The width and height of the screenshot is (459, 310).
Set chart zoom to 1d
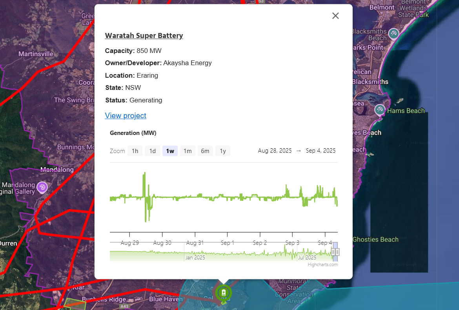coord(153,151)
